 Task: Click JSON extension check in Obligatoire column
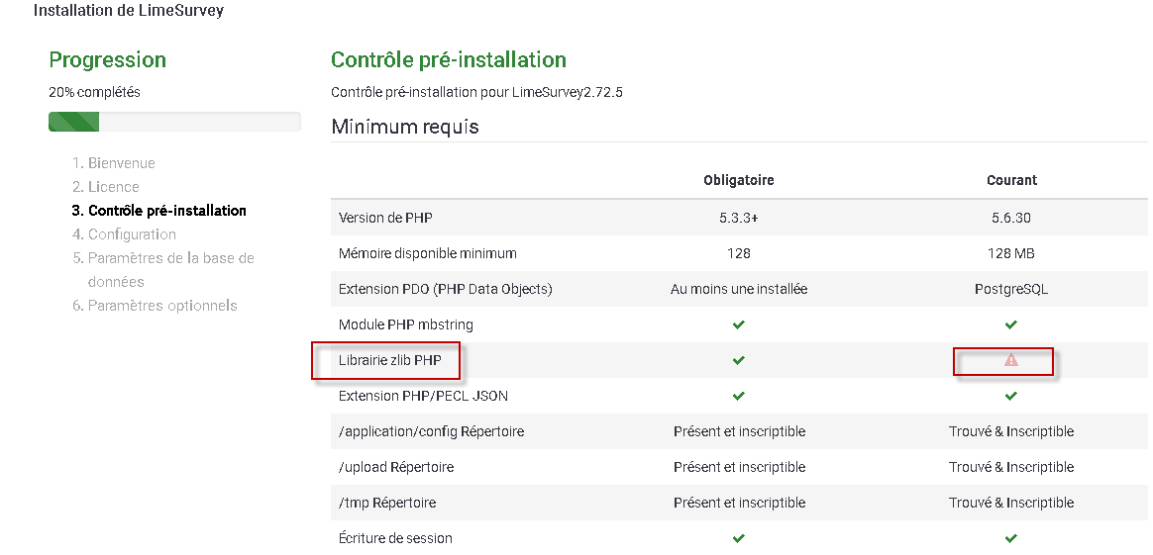(x=739, y=396)
